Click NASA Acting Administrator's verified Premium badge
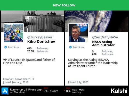129x96 pixels. pyautogui.click(x=70, y=47)
